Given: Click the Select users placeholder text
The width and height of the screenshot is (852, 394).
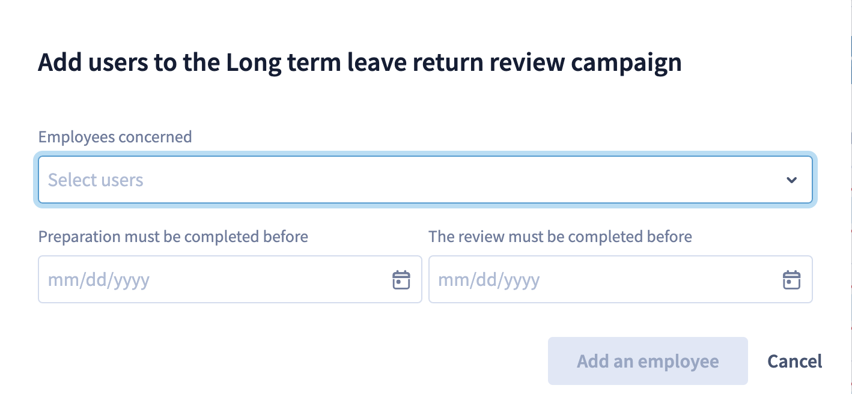Looking at the screenshot, I should (x=96, y=180).
